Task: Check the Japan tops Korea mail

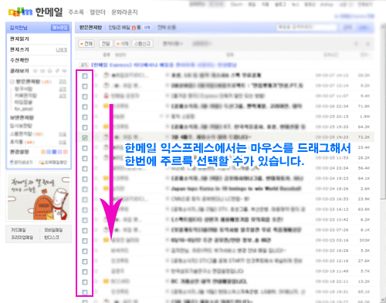Action: click(x=85, y=189)
